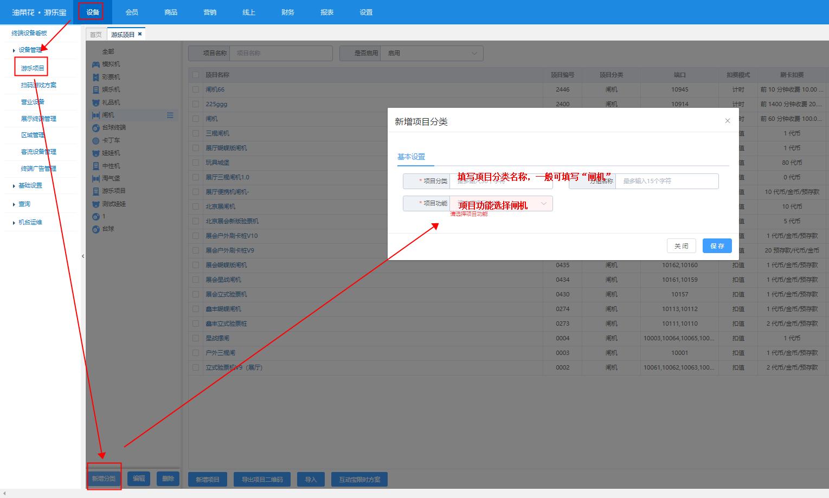The image size is (829, 498).
Task: Click the 新增分类 button
Action: 104,478
